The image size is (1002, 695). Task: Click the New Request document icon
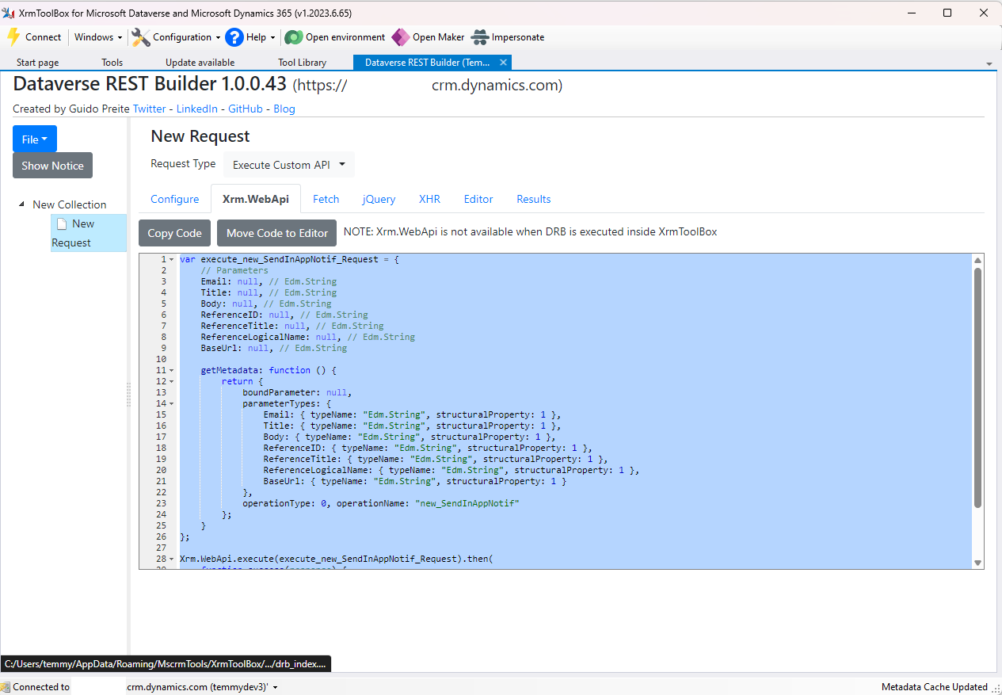click(62, 224)
